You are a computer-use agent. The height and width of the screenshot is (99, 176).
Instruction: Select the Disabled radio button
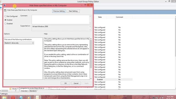coord(5,24)
